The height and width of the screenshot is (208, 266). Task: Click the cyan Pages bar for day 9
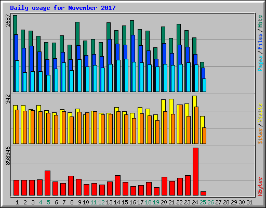click(x=79, y=76)
